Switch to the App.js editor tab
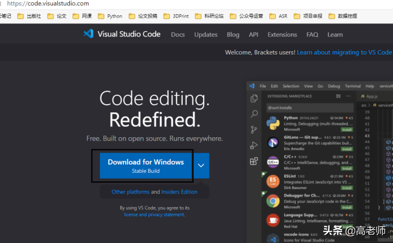 tap(369, 96)
